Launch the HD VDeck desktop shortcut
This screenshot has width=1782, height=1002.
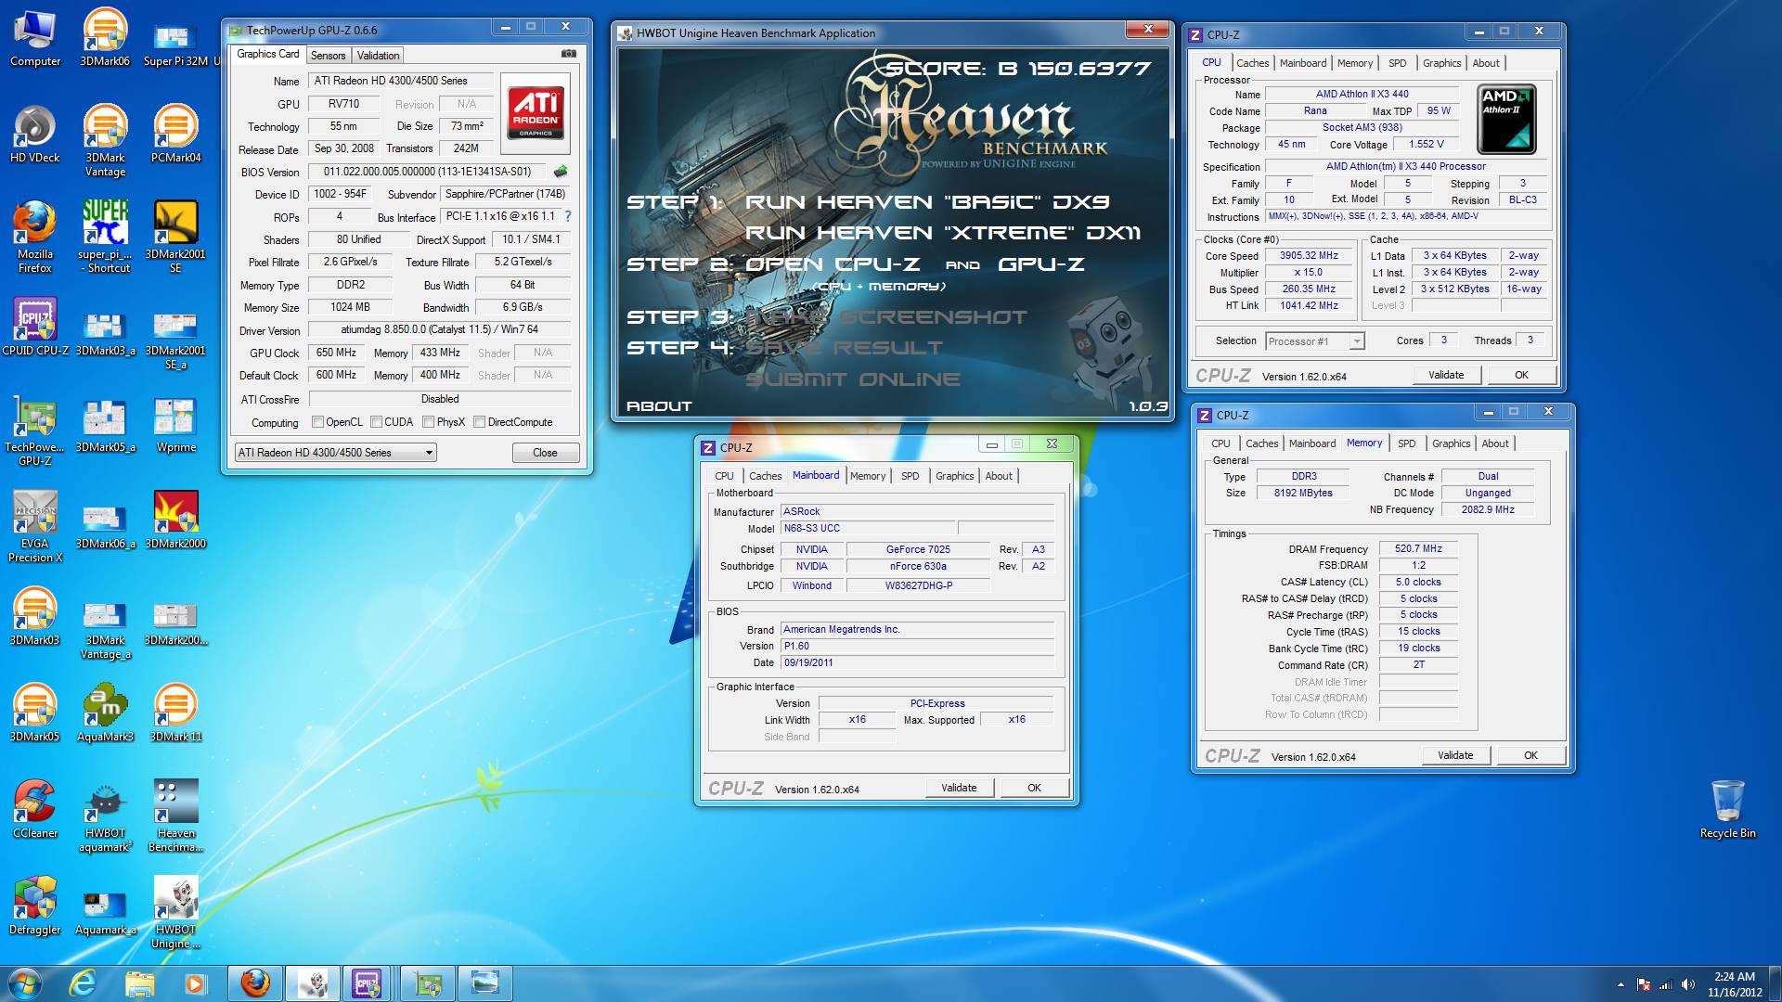(x=34, y=134)
